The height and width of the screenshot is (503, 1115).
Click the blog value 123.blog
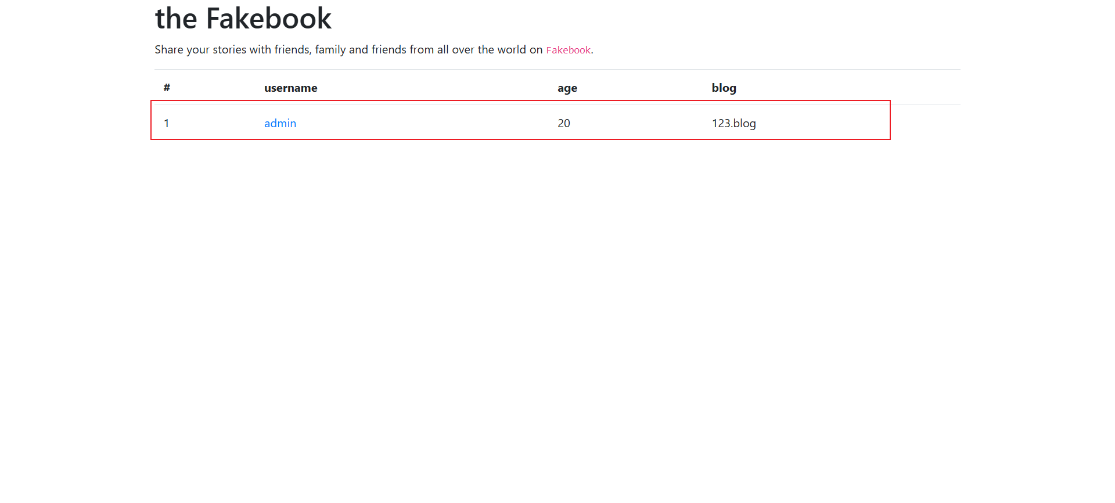(x=733, y=123)
